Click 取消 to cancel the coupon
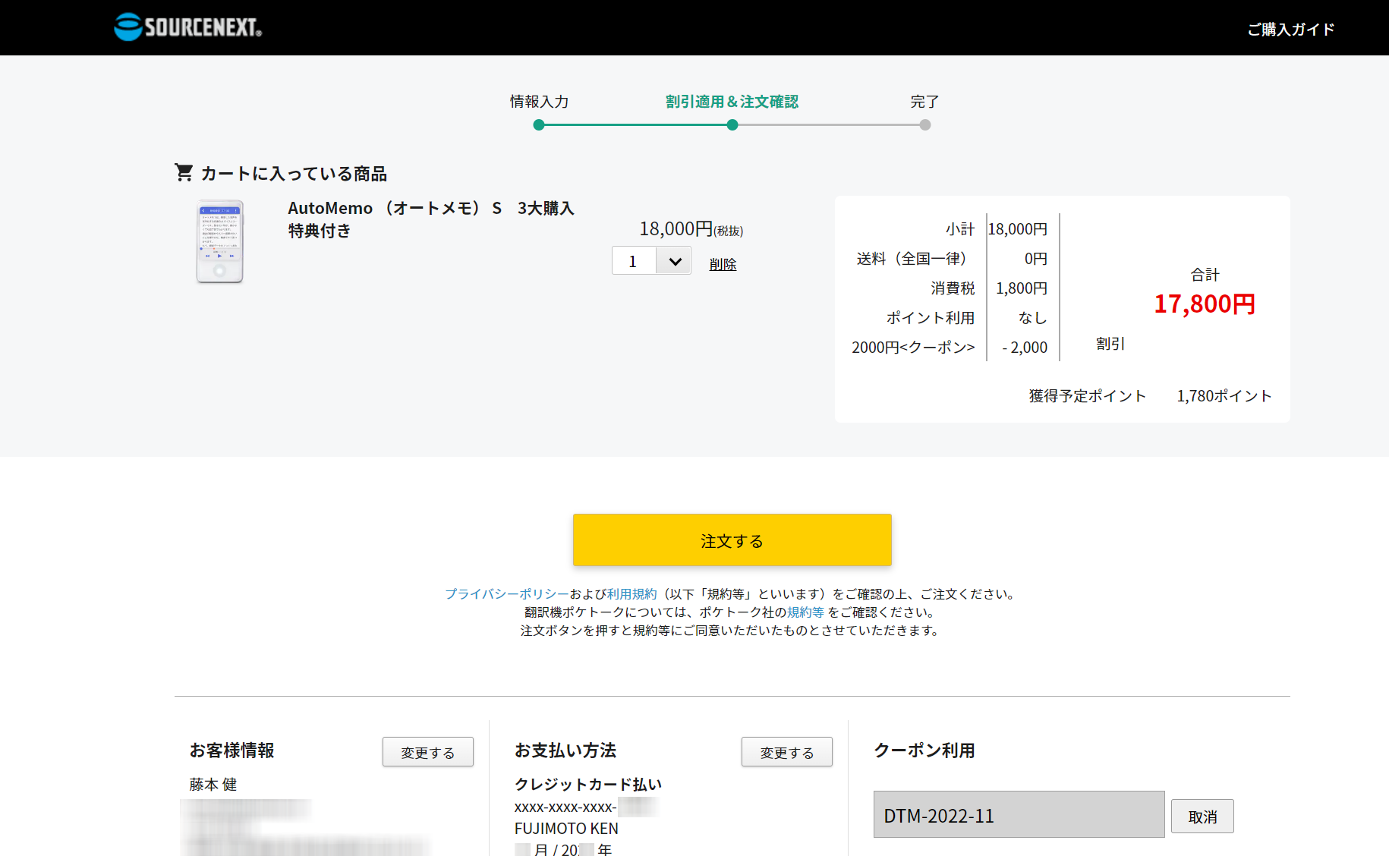 (x=1202, y=817)
